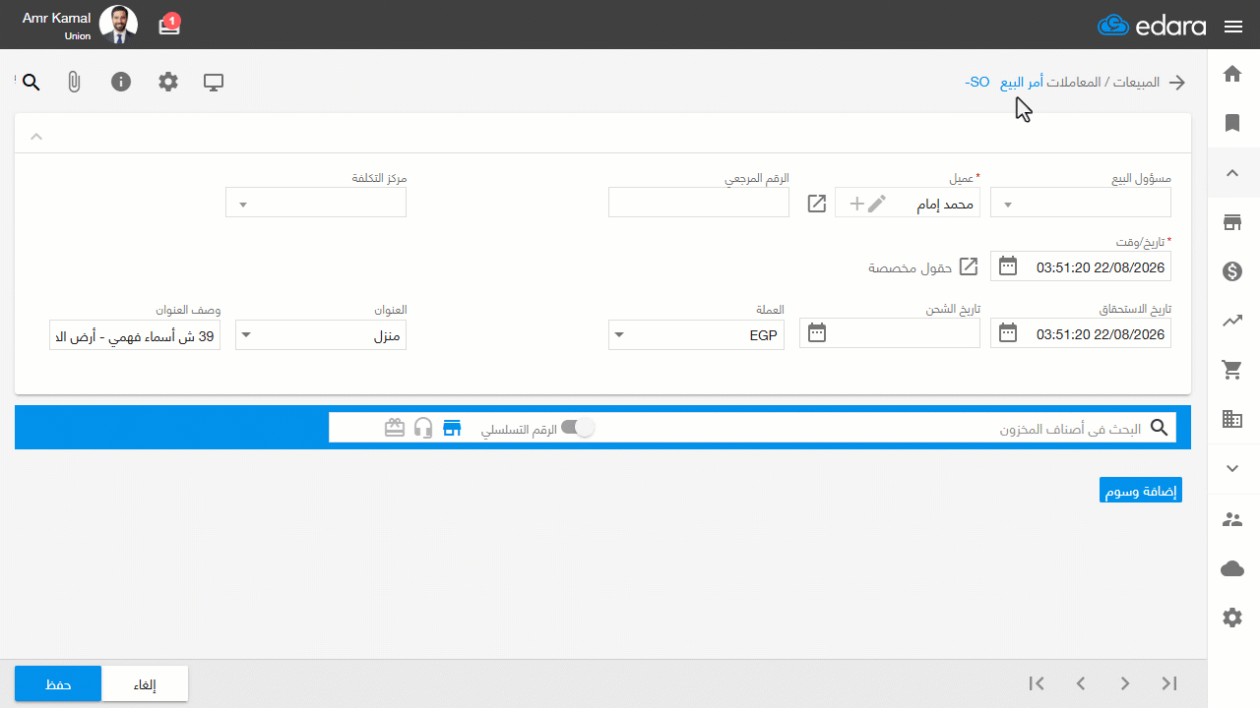Image resolution: width=1260 pixels, height=708 pixels.
Task: Open the hamburger main menu
Action: click(1233, 27)
